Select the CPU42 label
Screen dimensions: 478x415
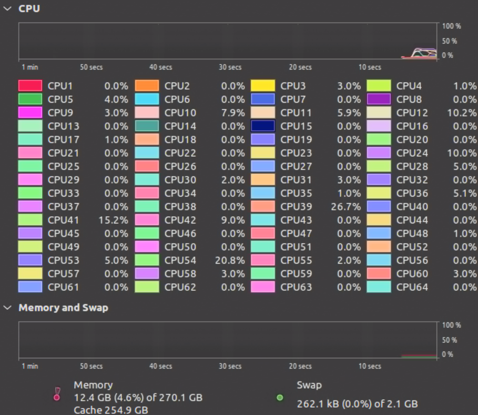click(x=180, y=220)
